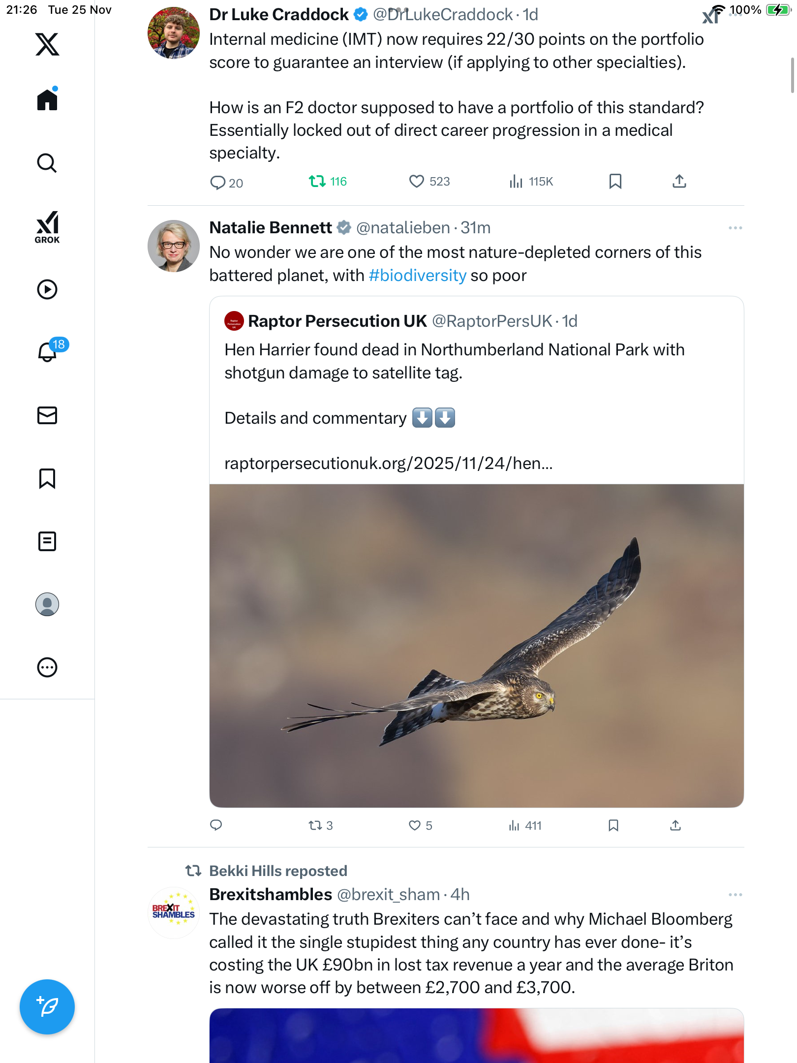The height and width of the screenshot is (1063, 797).
Task: Open the video play tab in sidebar
Action: [47, 289]
